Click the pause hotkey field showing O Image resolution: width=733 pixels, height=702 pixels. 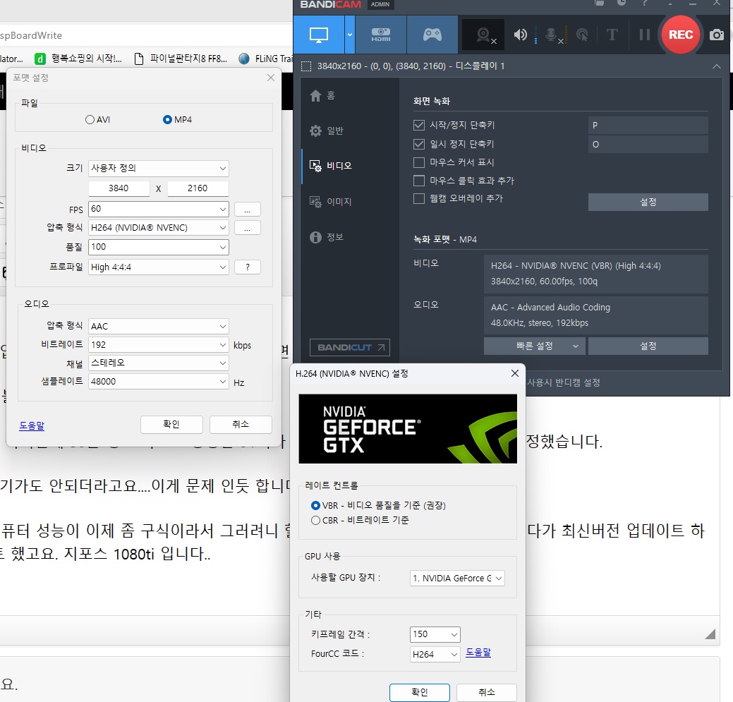[648, 144]
